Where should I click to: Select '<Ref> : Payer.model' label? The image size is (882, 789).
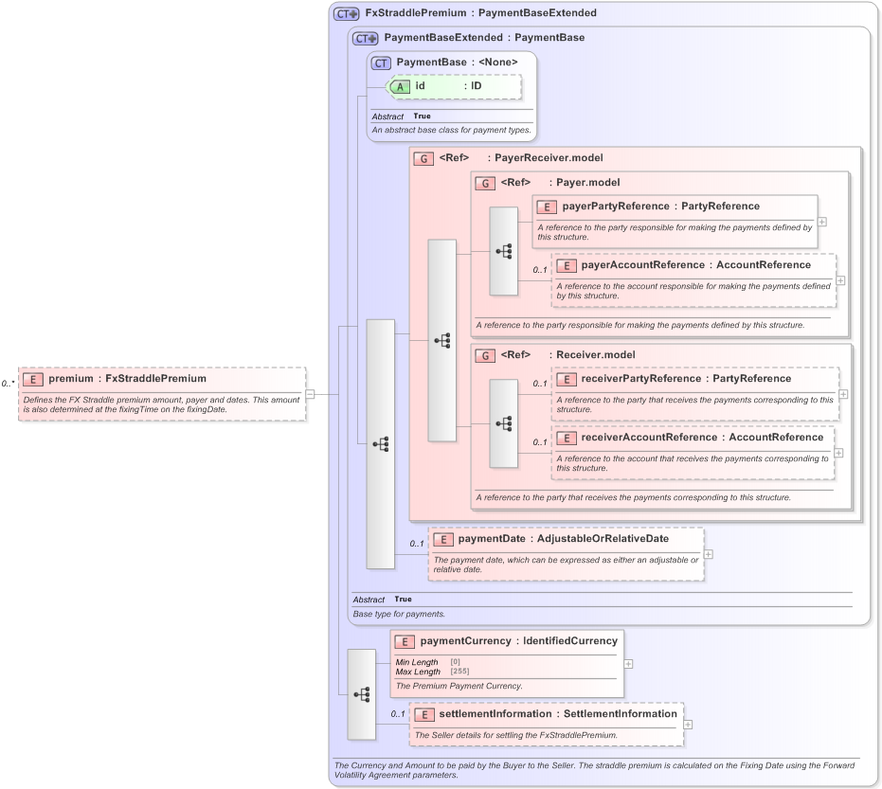560,182
